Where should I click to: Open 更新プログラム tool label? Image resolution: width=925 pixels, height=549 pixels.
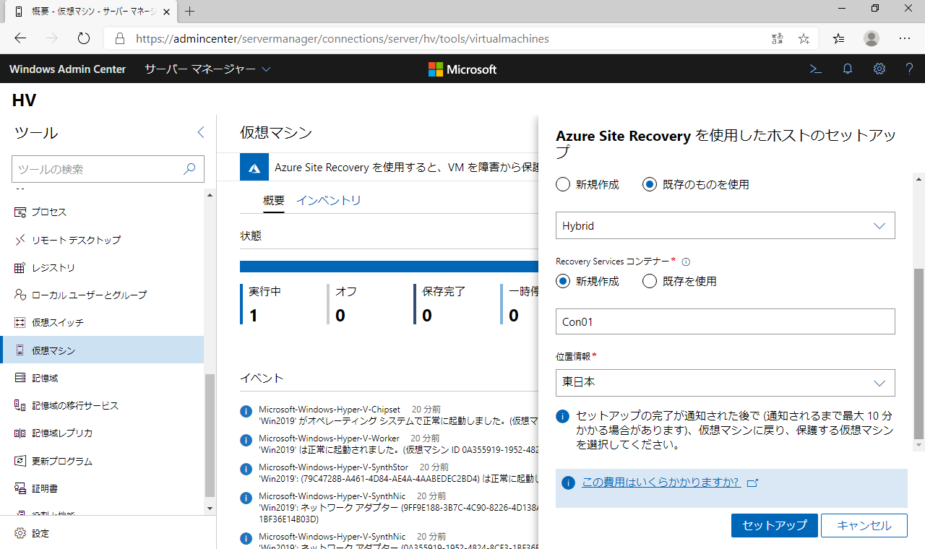pyautogui.click(x=62, y=461)
